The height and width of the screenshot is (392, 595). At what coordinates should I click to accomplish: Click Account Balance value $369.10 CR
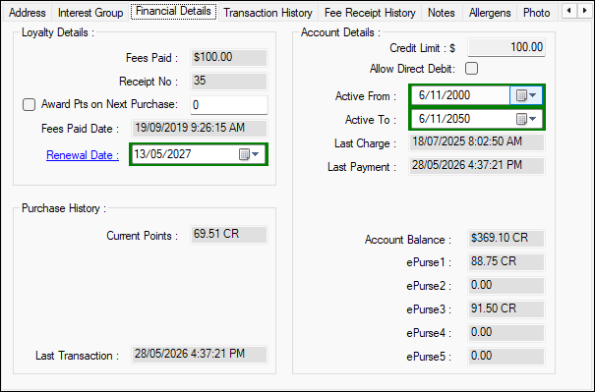pyautogui.click(x=506, y=239)
